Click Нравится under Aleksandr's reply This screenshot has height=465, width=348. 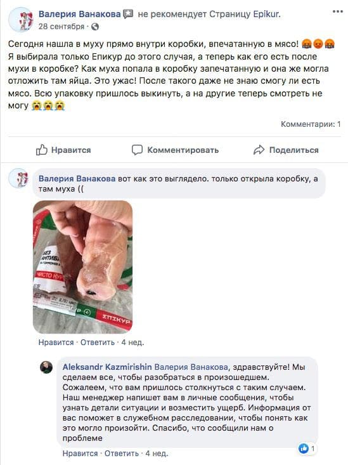[x=80, y=454]
